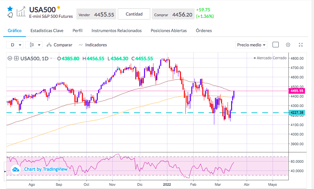The height and width of the screenshot is (189, 314).
Task: Click the TradingView cloud logo
Action: coord(16,170)
